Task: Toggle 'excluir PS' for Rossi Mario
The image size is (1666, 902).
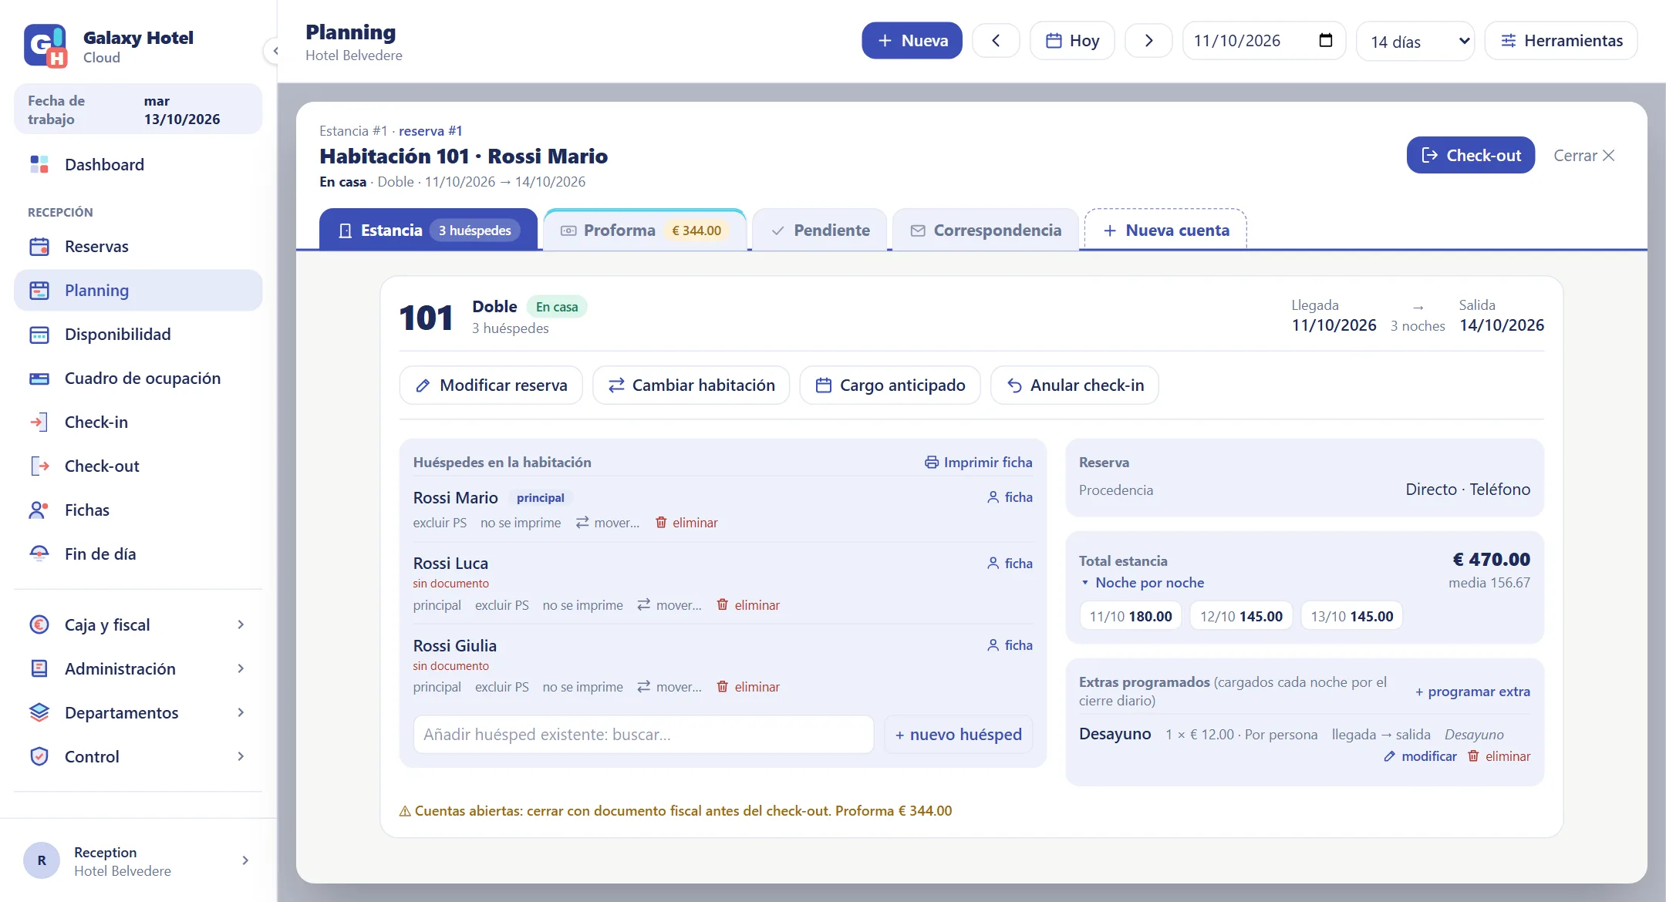Action: (x=440, y=523)
